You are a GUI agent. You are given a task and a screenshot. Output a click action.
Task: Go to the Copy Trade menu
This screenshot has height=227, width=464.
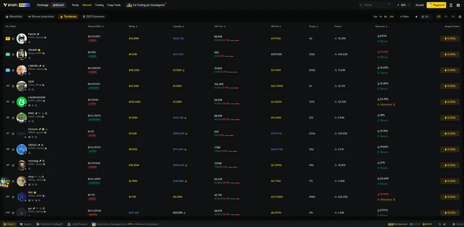[114, 5]
